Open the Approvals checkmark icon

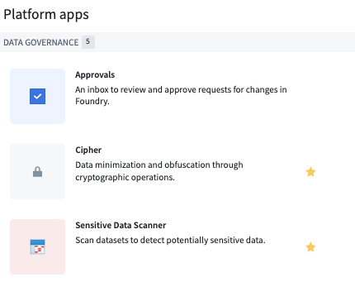(x=37, y=96)
